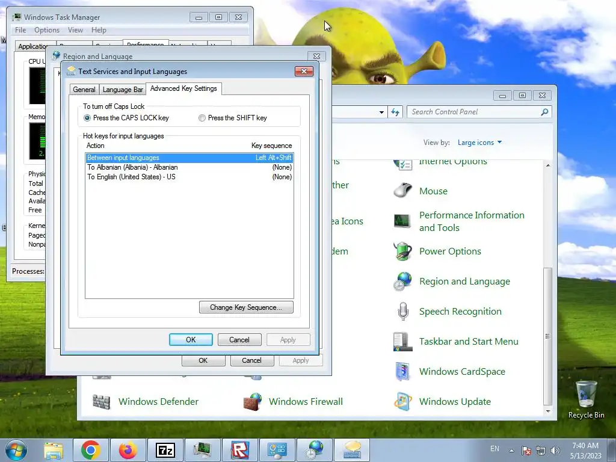Image resolution: width=616 pixels, height=462 pixels.
Task: Click Cancel in Region and Language window
Action: point(251,360)
